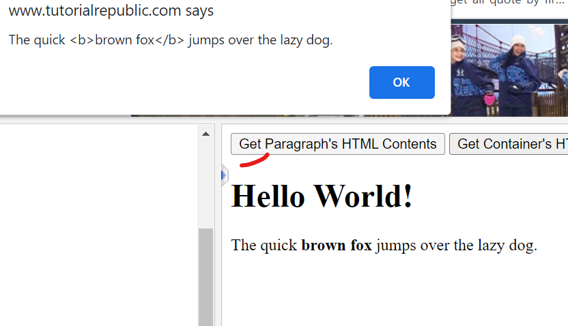Screen dimensions: 568x326
Task: Click the Get Container's HTML button
Action: 509,144
